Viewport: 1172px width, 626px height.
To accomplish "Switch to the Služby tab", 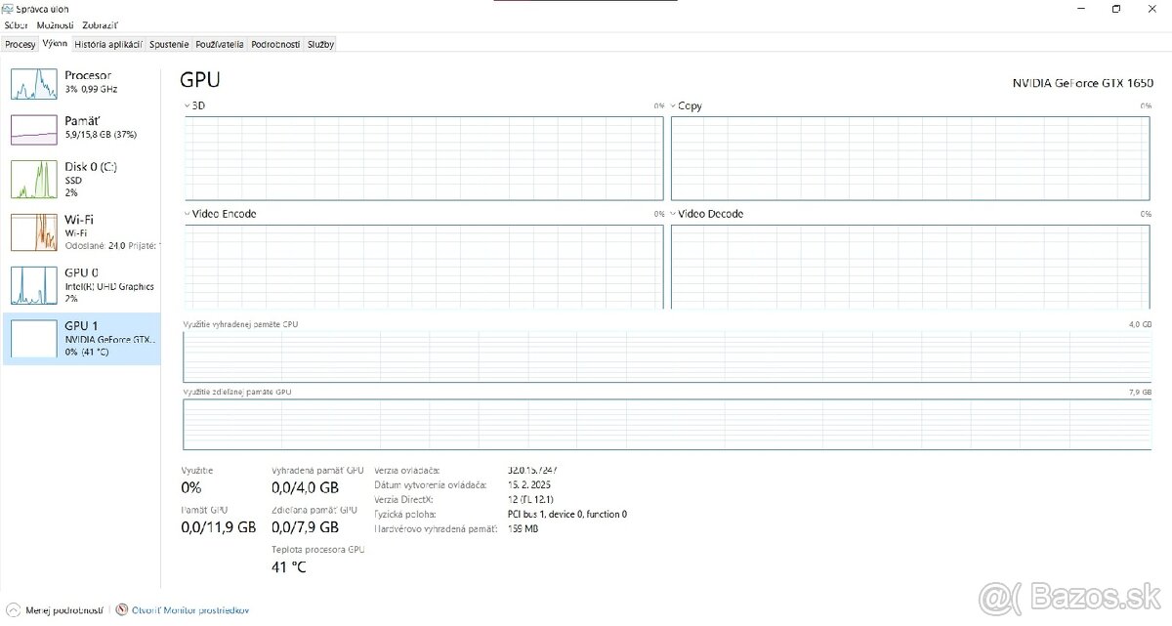I will pyautogui.click(x=319, y=44).
